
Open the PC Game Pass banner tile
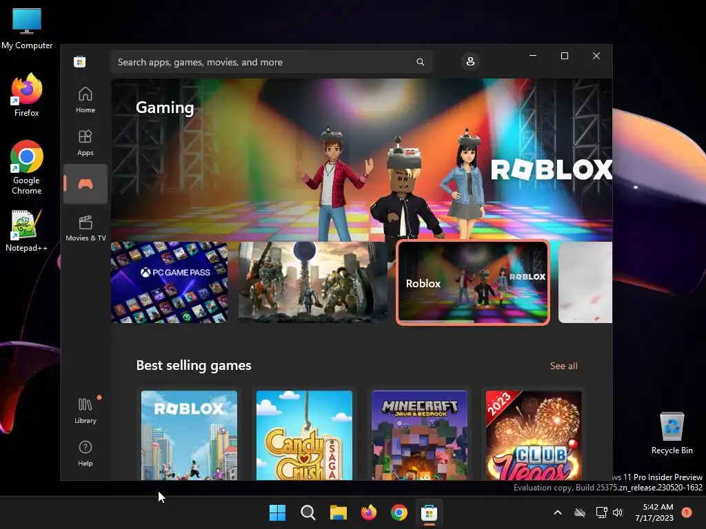170,282
